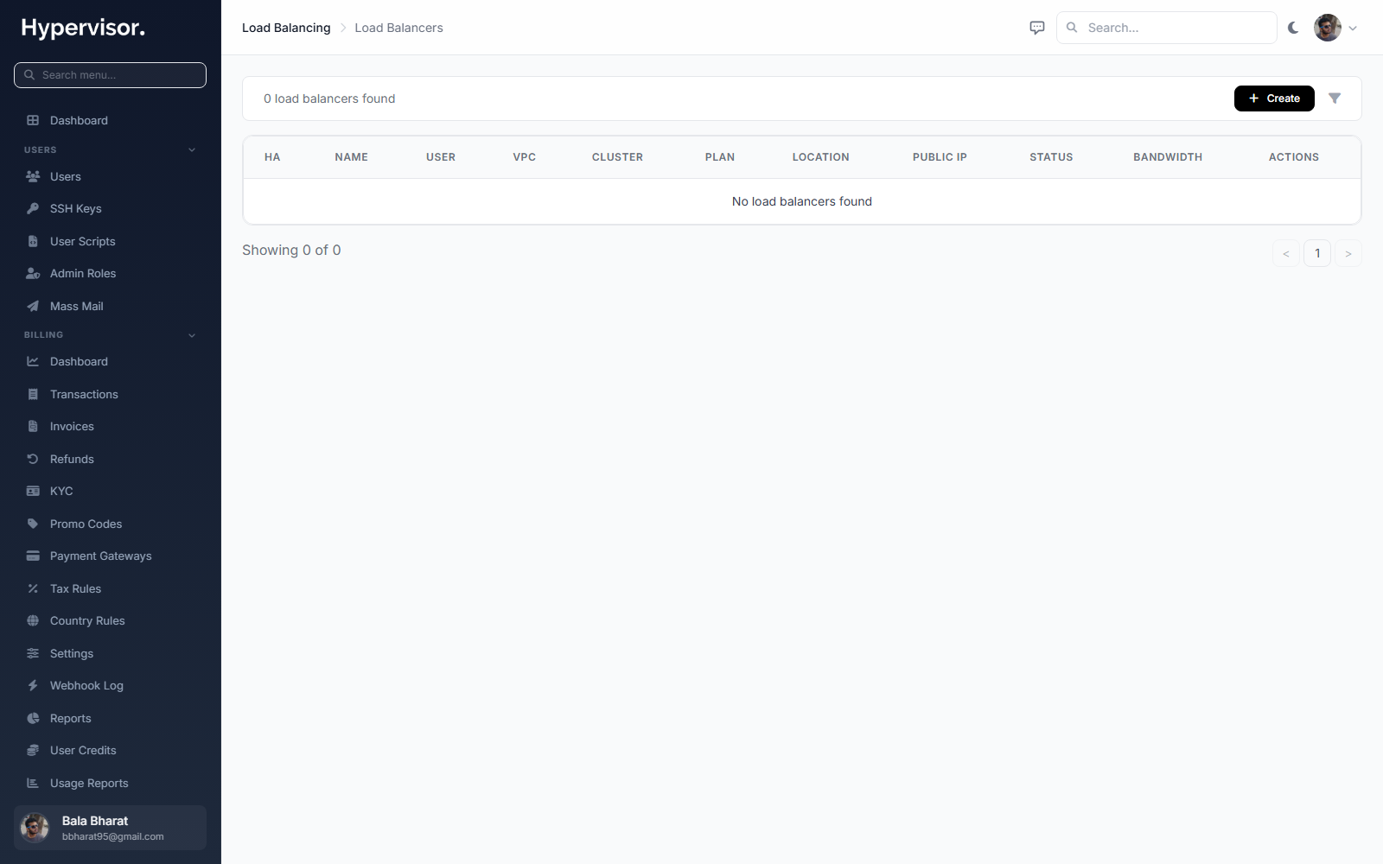1383x864 pixels.
Task: Click the Load Balancers breadcrumb
Action: (x=398, y=28)
